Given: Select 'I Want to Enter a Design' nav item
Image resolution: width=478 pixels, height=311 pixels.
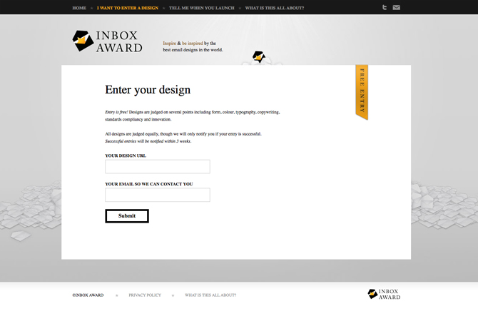Looking at the screenshot, I should (x=128, y=8).
